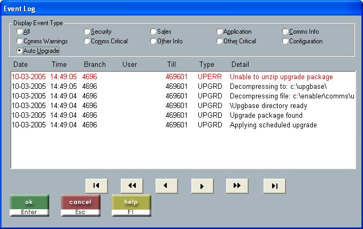Screen dimensions: 363x229
Task: Click the Time column header
Action: click(59, 64)
